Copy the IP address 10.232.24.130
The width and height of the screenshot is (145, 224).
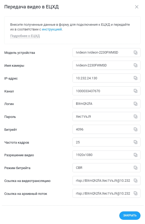(x=136, y=78)
